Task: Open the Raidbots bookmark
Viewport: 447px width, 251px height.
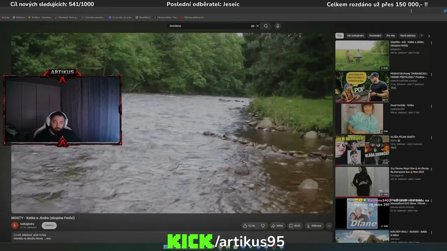Action: tap(40, 17)
